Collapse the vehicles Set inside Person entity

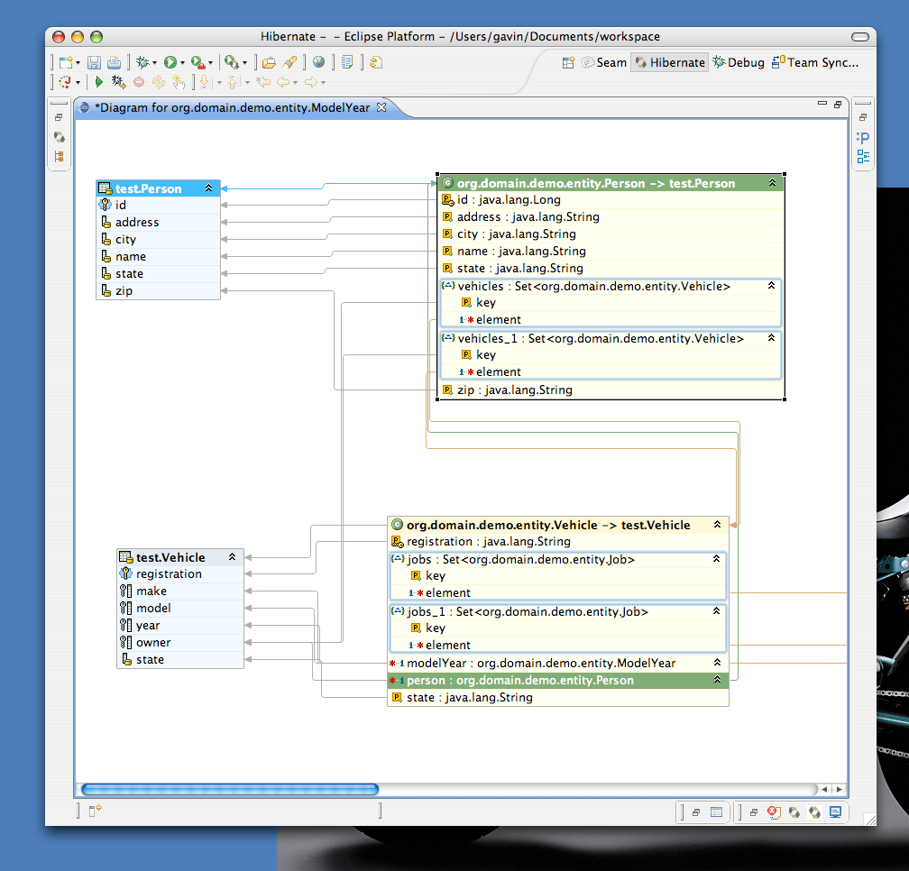[x=774, y=285]
